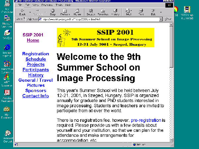Show the browsing History pane

[x=115, y=12]
